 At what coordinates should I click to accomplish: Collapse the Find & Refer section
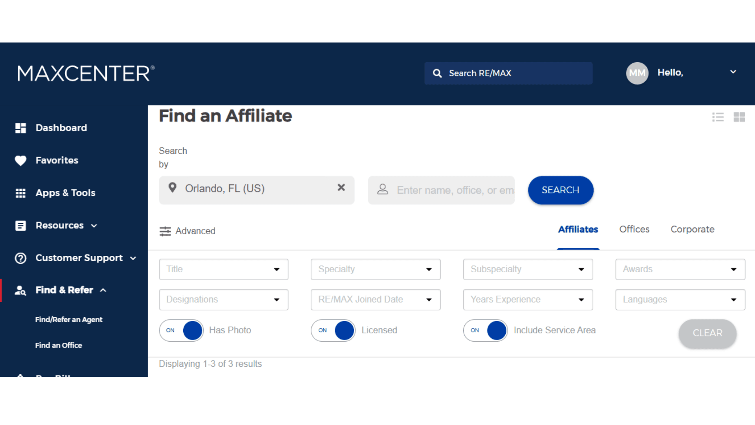pos(103,290)
